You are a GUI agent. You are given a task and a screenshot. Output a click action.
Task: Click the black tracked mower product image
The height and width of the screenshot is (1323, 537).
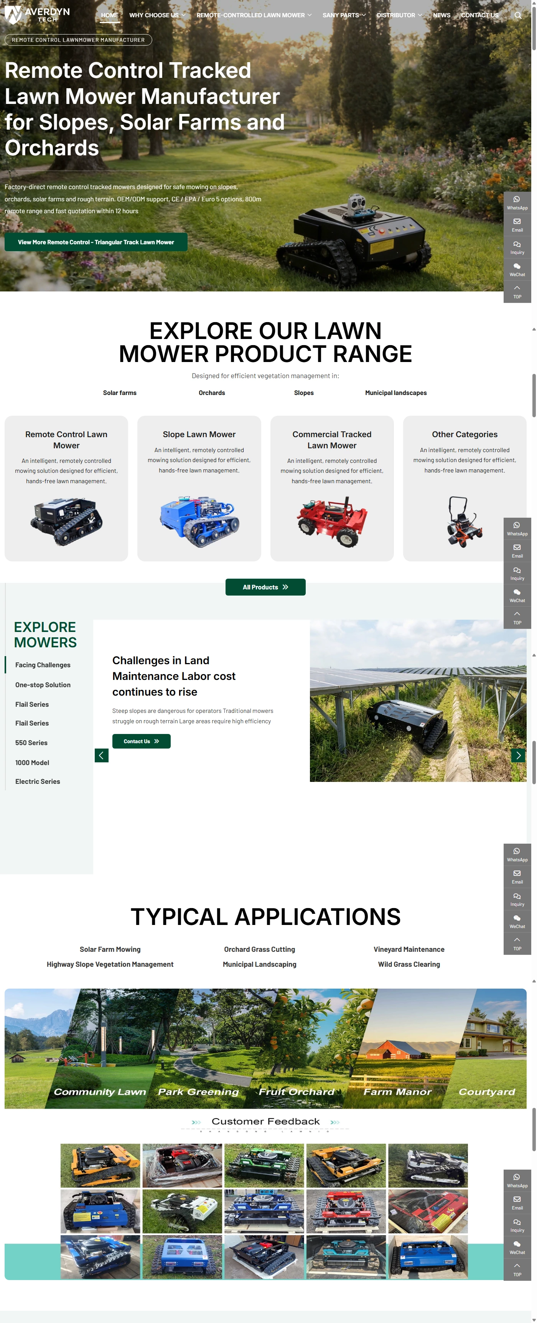click(66, 521)
